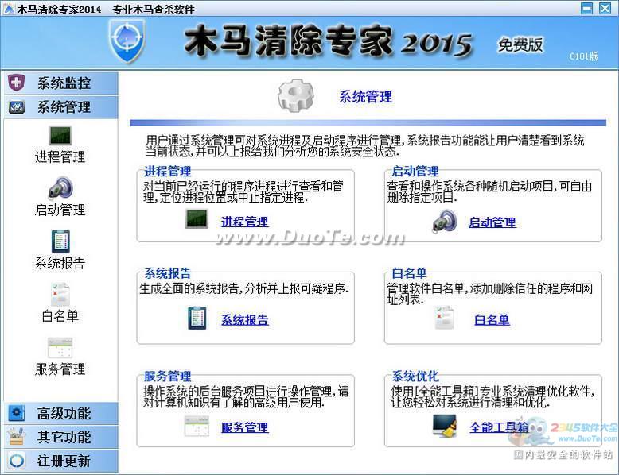
Task: Open the 全能工具箱 hyperlink
Action: coord(499,427)
